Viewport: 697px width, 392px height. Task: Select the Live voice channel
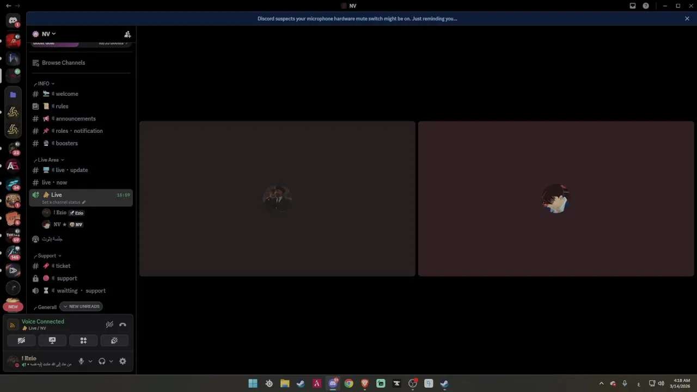(81, 198)
